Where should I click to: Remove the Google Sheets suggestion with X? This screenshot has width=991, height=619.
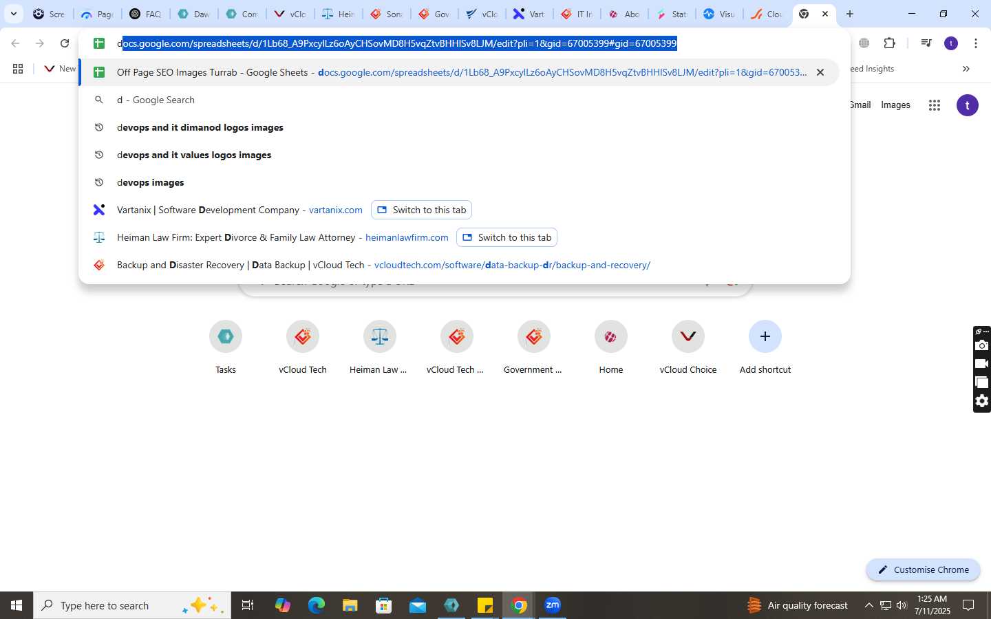tap(820, 72)
